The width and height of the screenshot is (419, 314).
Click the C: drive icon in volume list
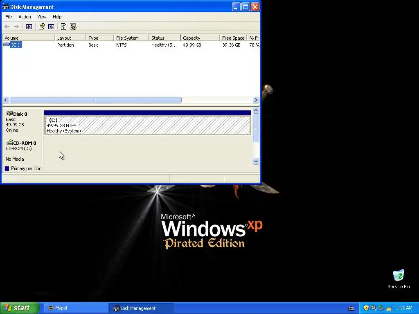(x=7, y=45)
